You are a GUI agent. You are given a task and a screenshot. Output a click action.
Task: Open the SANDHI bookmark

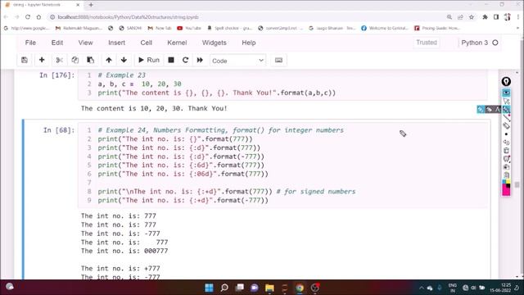click(x=130, y=28)
